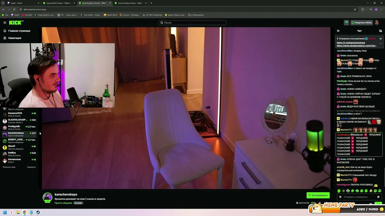The image size is (385, 216).
Task: Open Meme Alerts bookmark
Action: 111,15
